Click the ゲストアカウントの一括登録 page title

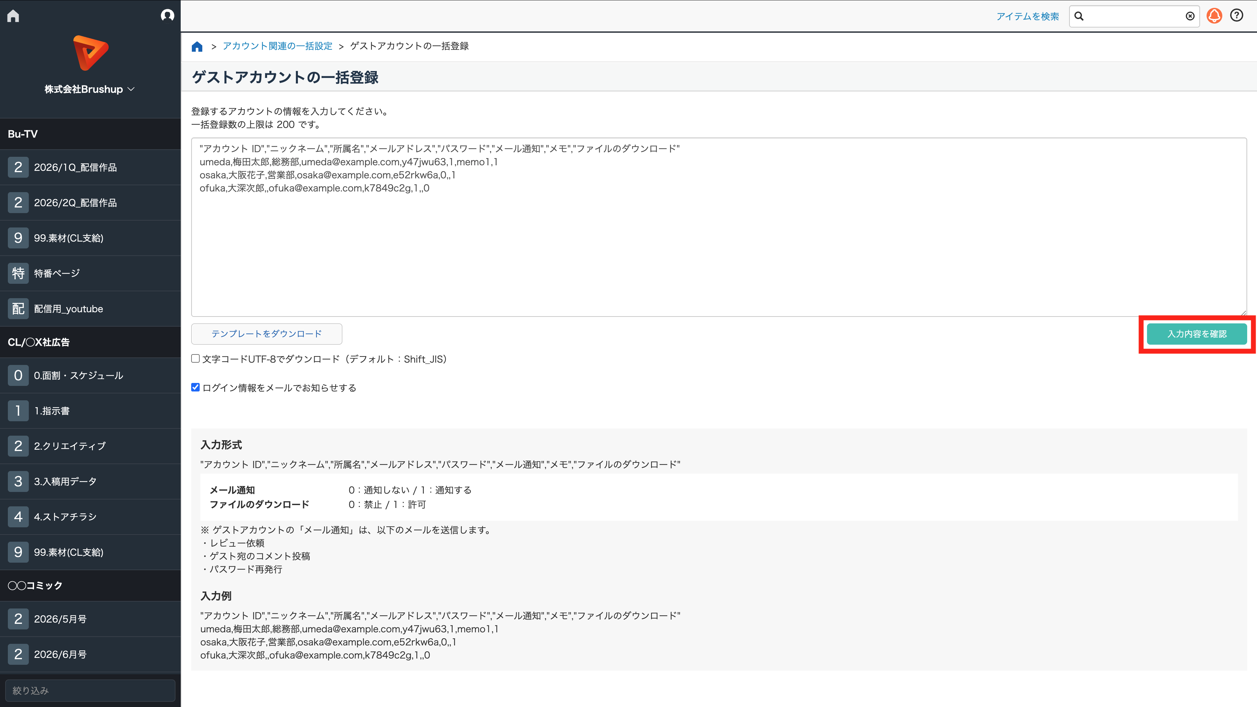coord(285,77)
